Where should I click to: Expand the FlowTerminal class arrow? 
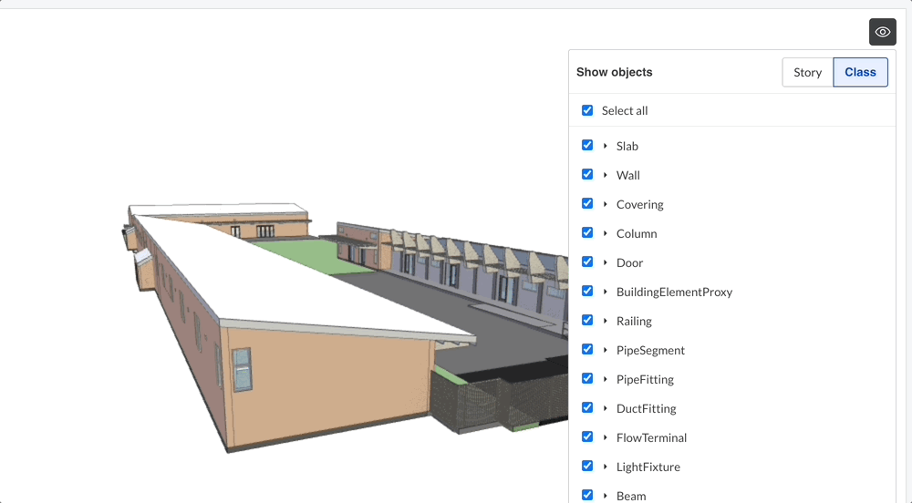tap(605, 437)
